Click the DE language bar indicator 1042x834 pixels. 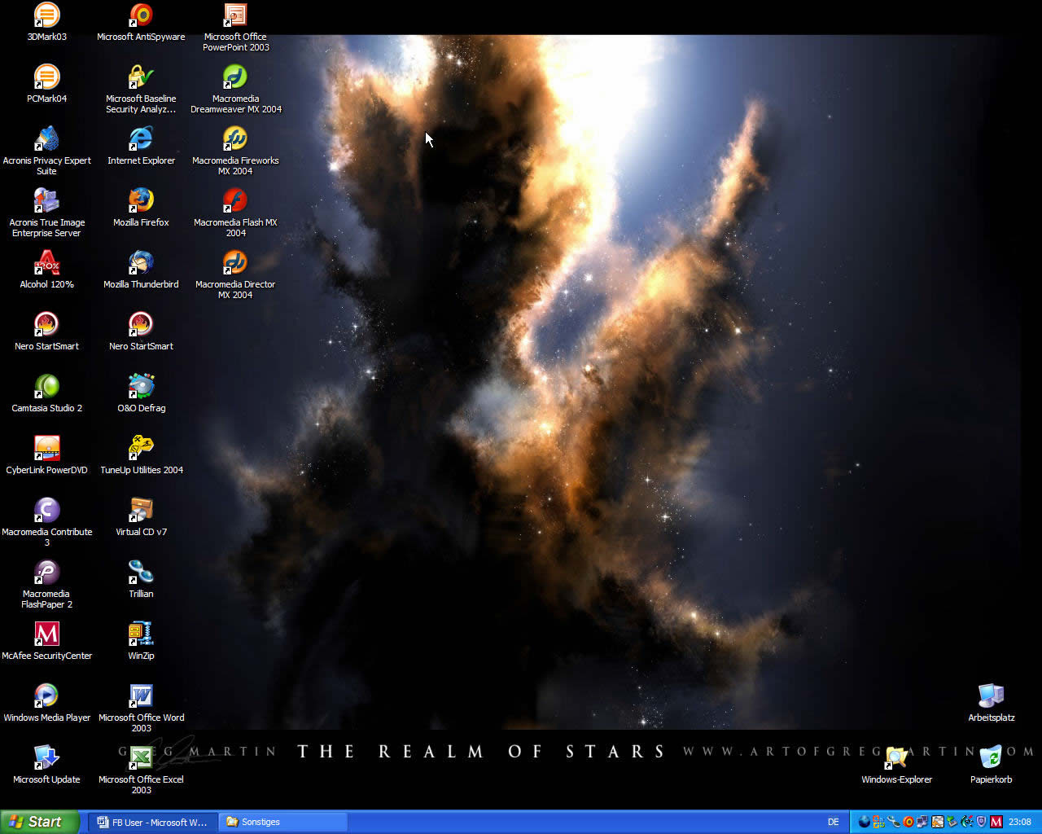(x=833, y=822)
